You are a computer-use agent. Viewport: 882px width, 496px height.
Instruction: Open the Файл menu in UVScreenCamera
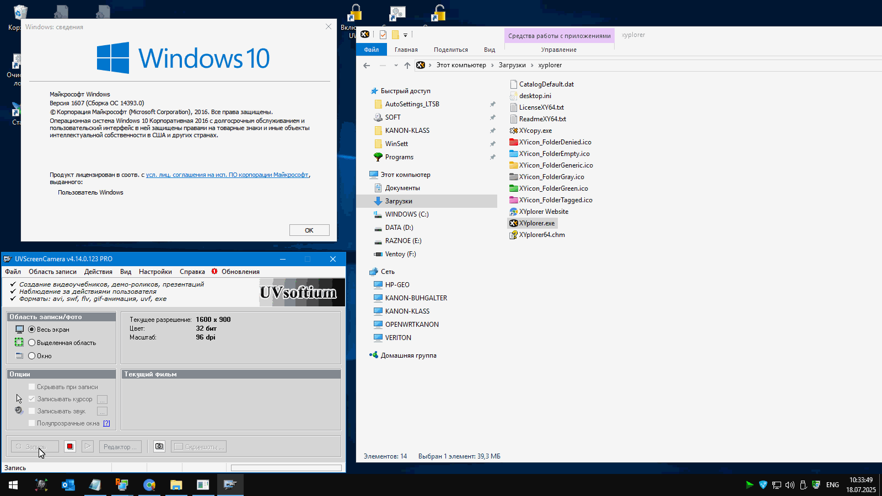click(13, 272)
